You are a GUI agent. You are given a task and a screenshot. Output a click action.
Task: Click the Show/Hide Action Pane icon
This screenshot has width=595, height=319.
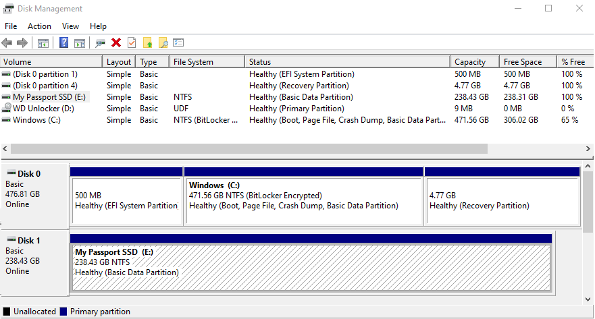coord(80,43)
